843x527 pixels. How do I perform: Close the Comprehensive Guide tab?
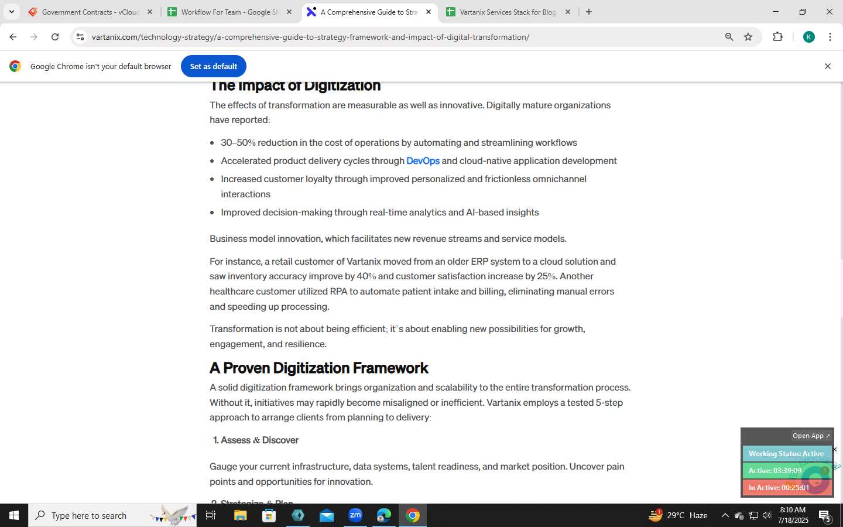point(429,12)
